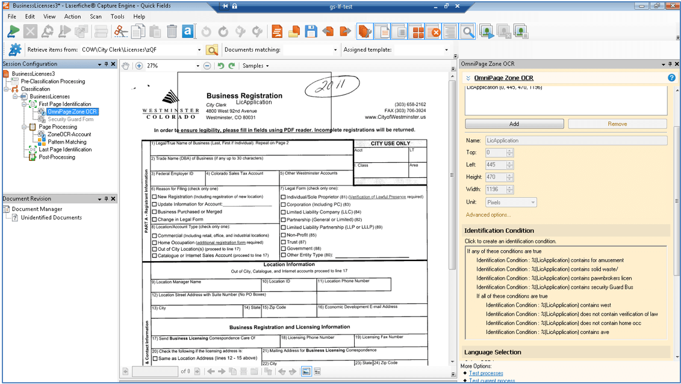681x384 pixels.
Task: Click the trash can delete icon
Action: (172, 32)
